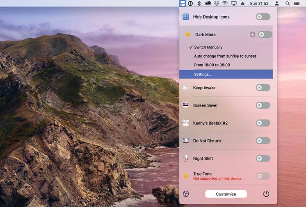Viewport: 306px width, 207px height.
Task: Choose Auto change from sunrise to sunset
Action: [x=226, y=56]
